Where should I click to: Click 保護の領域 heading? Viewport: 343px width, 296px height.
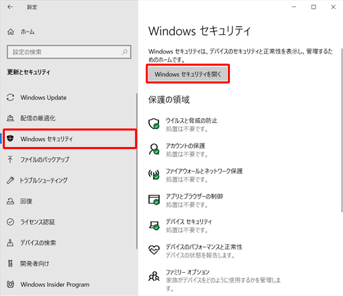pos(169,100)
